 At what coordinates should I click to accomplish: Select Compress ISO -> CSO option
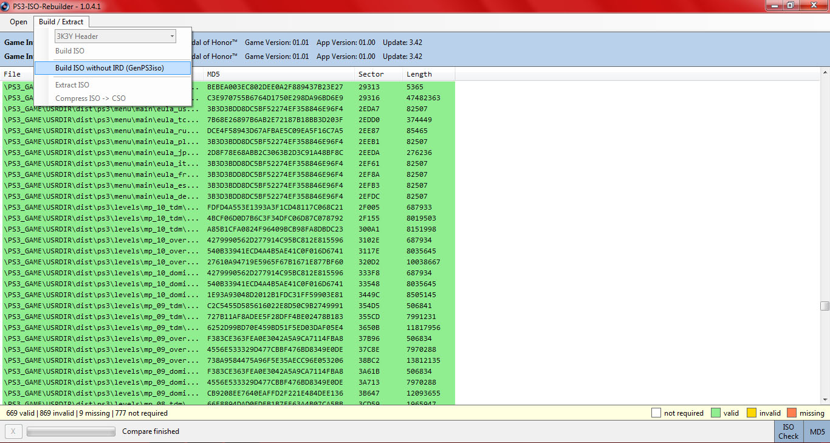(x=91, y=98)
